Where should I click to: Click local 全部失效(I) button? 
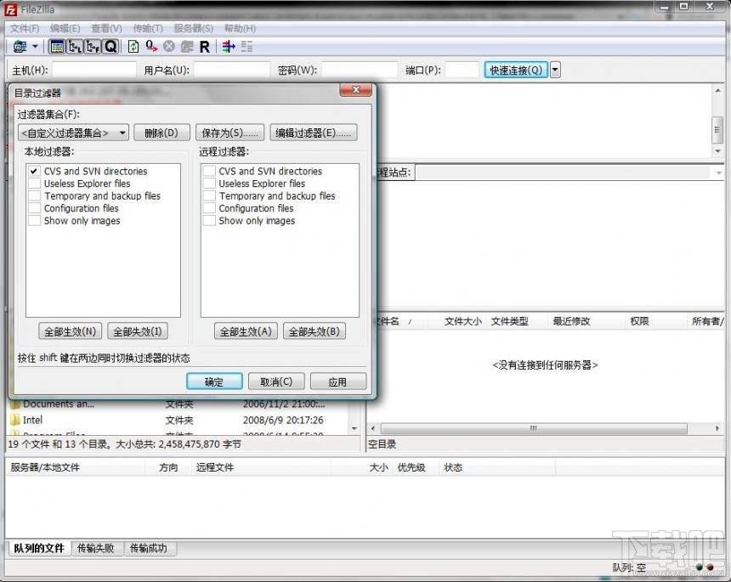point(138,331)
